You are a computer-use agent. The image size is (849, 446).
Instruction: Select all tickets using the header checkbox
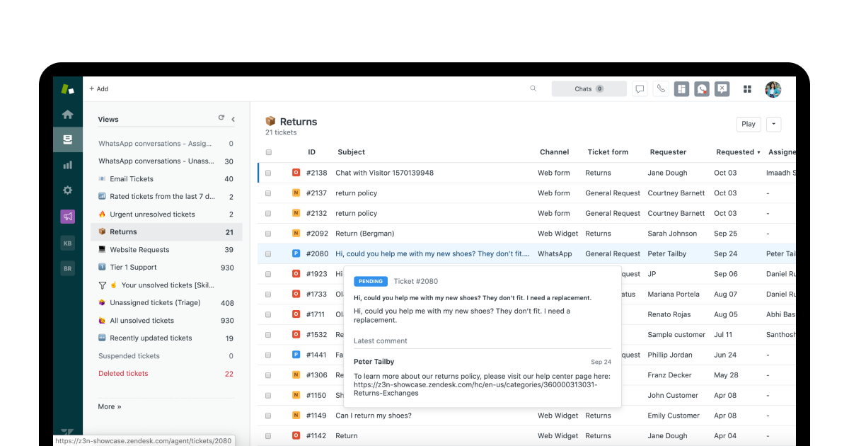(x=268, y=151)
